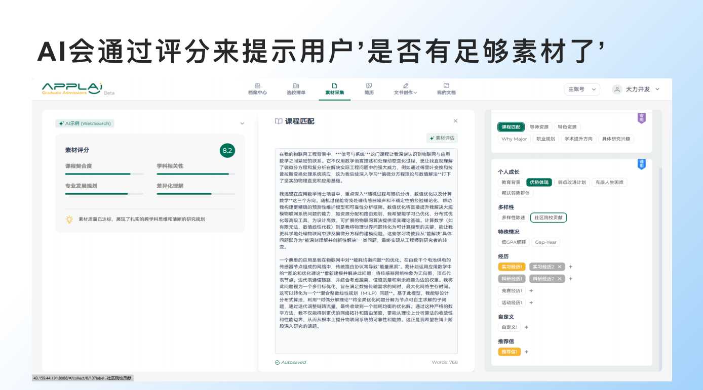Viewport: 703px width, 390px height.
Task: Collapse the AI示例 panel chevron
Action: coord(242,123)
